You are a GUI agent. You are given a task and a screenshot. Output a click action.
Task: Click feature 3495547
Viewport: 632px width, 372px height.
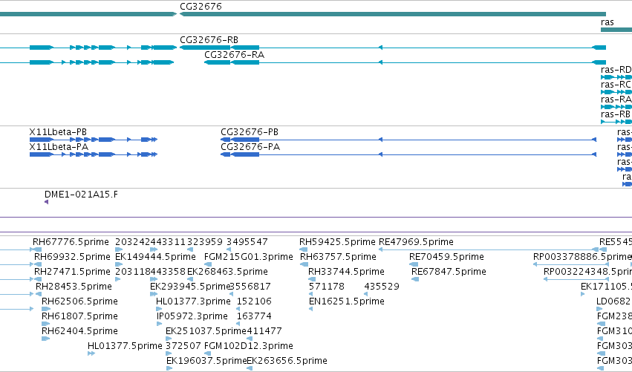[247, 242]
